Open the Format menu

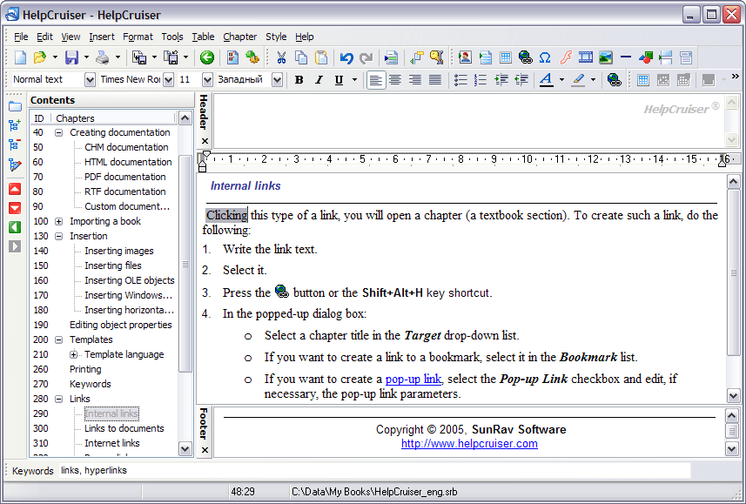tap(138, 37)
